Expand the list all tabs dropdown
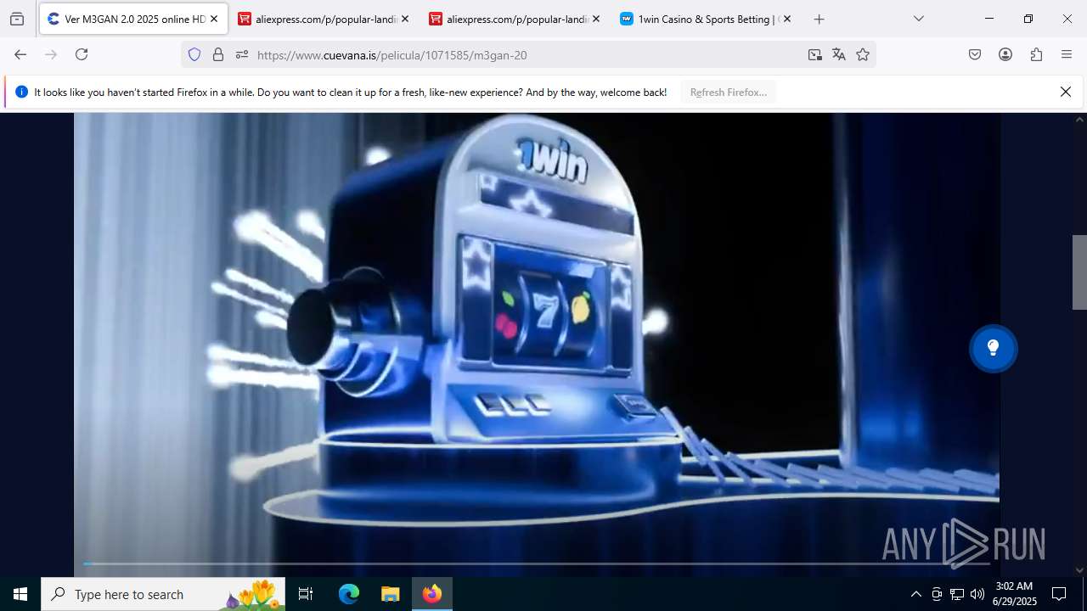Viewport: 1087px width, 611px height. (918, 19)
